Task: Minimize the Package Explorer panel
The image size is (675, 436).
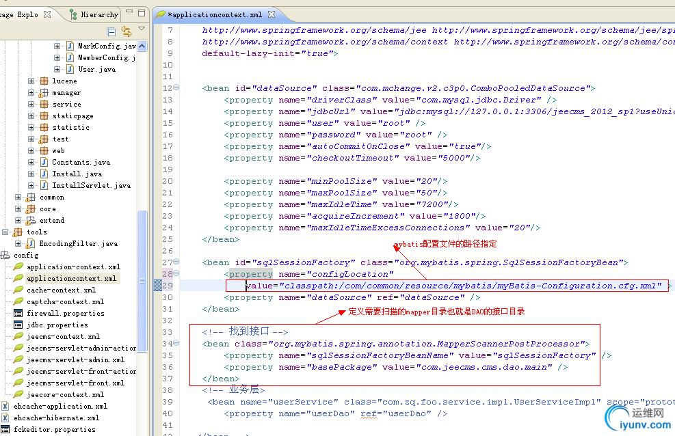Action: click(x=129, y=12)
